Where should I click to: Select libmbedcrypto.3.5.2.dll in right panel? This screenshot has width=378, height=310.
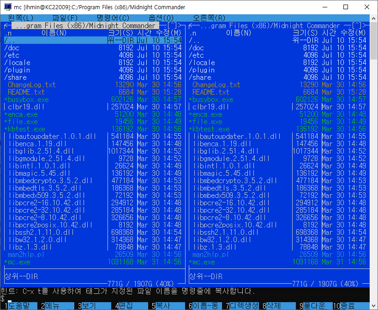click(x=277, y=181)
